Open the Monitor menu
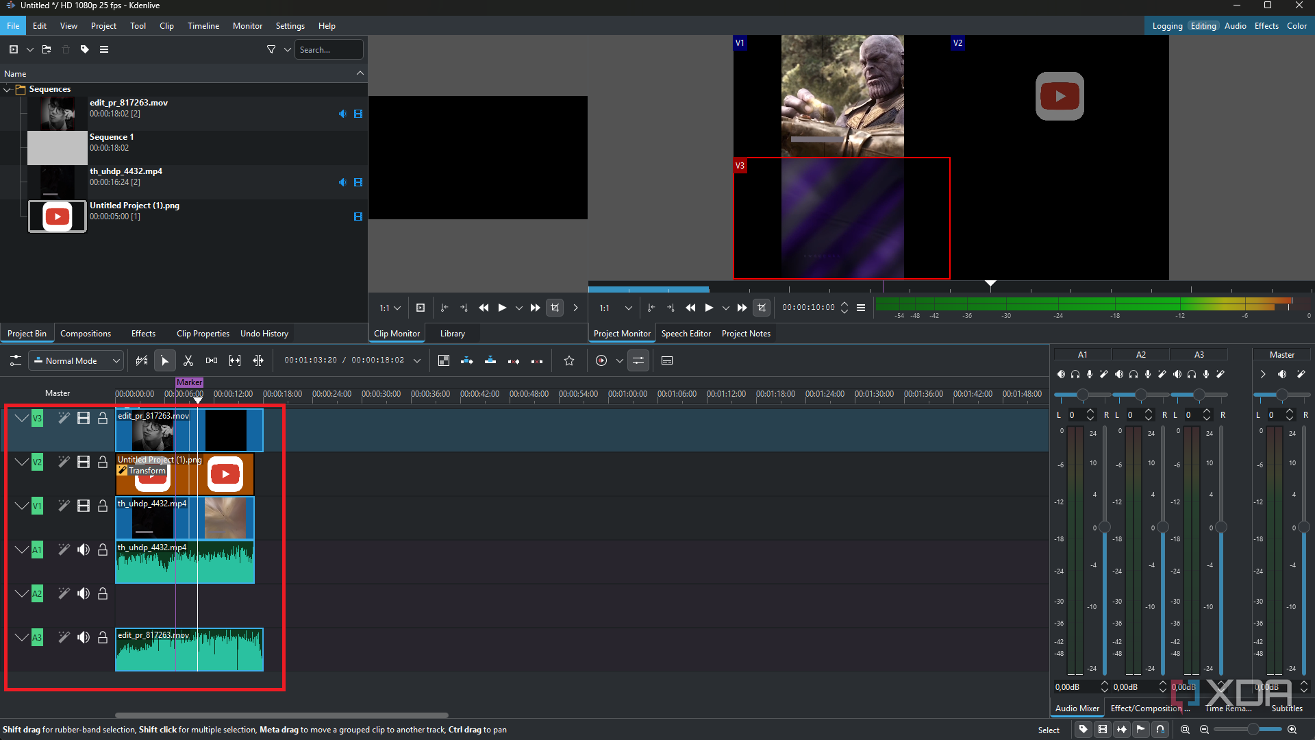Image resolution: width=1315 pixels, height=740 pixels. point(247,25)
